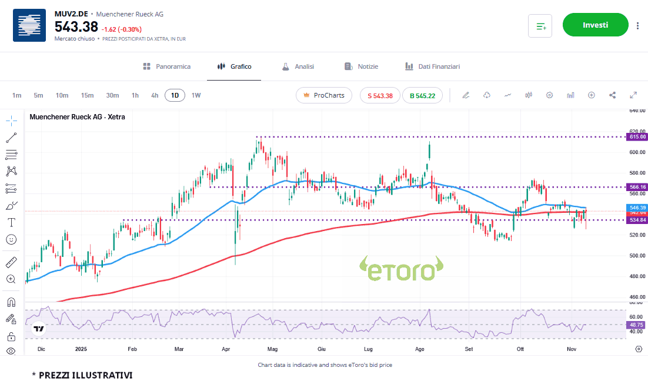Image resolution: width=648 pixels, height=381 pixels.
Task: Switch to the Panoramica tab
Action: tap(167, 66)
